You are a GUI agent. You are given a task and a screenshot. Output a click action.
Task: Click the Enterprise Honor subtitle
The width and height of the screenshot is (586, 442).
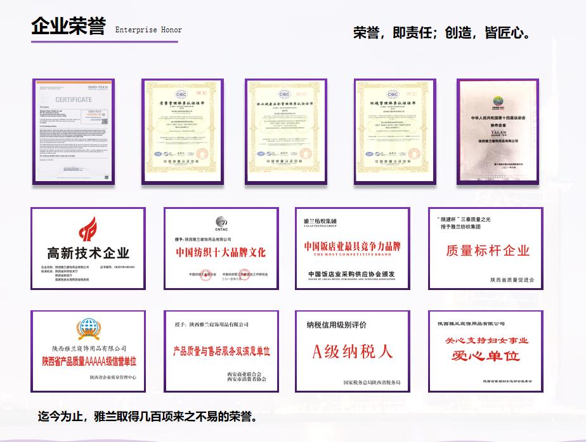[149, 30]
